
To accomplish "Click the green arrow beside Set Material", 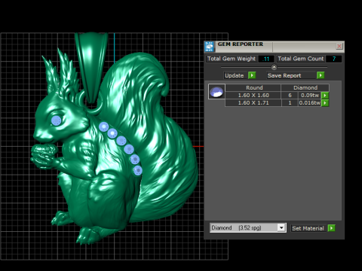I will pos(332,228).
